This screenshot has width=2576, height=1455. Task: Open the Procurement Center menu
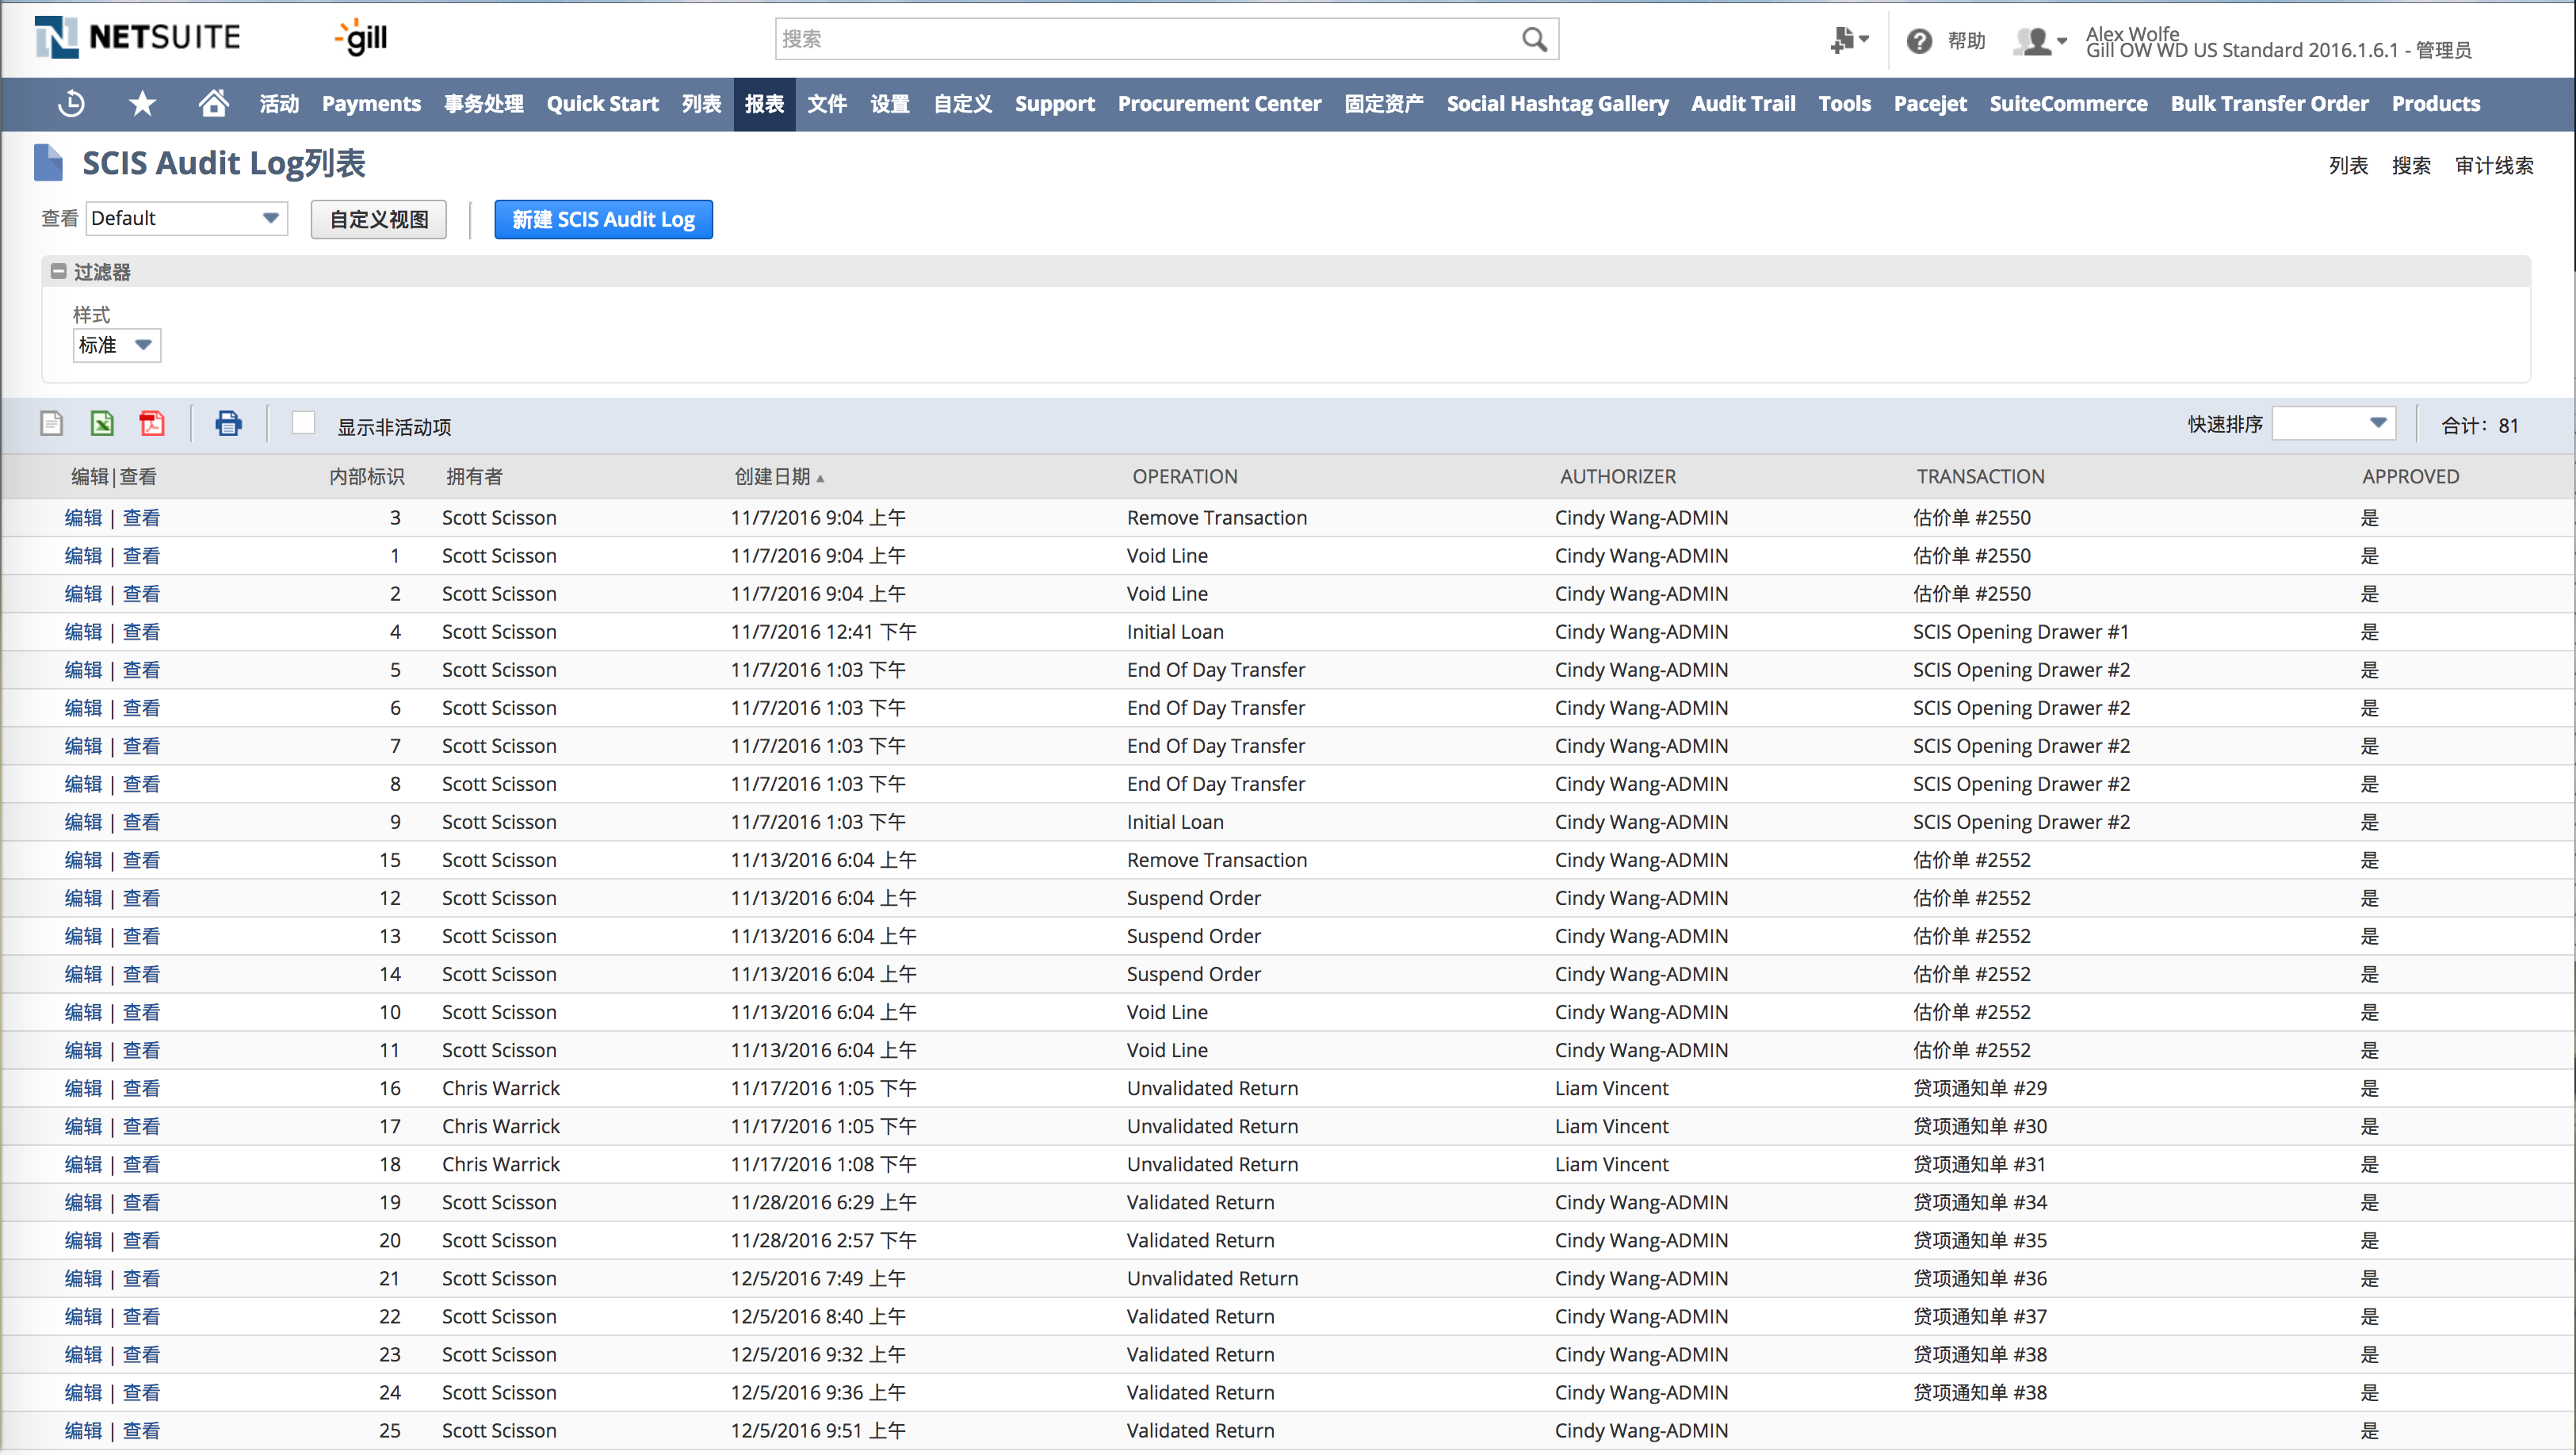point(1218,103)
